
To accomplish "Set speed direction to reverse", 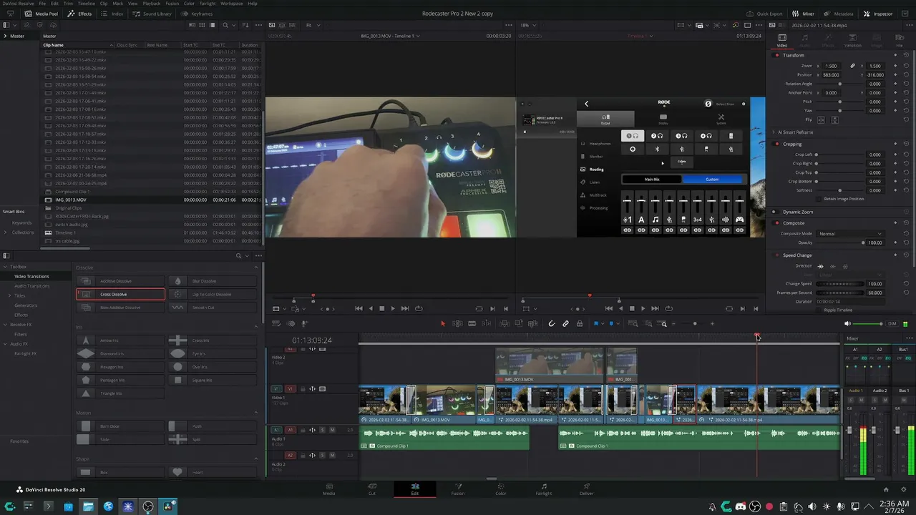I will (833, 266).
